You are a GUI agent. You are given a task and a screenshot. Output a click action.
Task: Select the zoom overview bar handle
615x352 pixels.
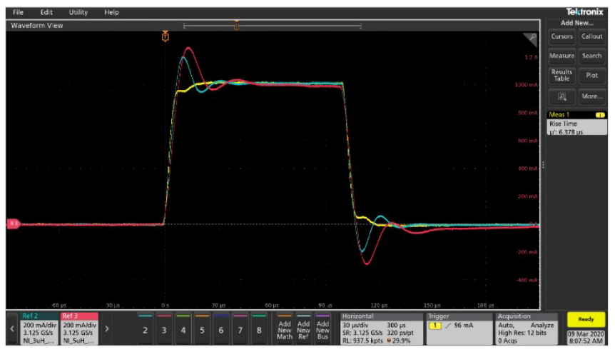pyautogui.click(x=236, y=26)
